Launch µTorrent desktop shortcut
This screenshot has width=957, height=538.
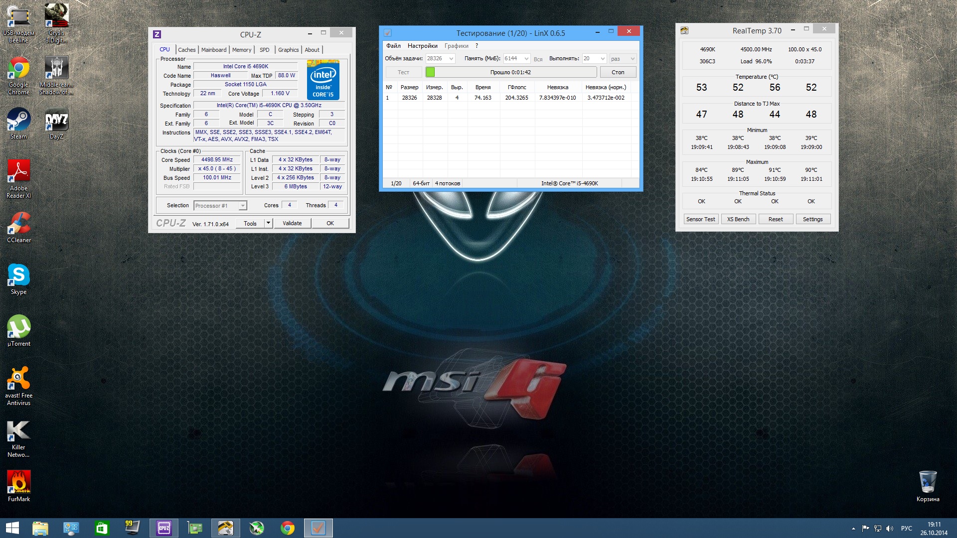19,331
